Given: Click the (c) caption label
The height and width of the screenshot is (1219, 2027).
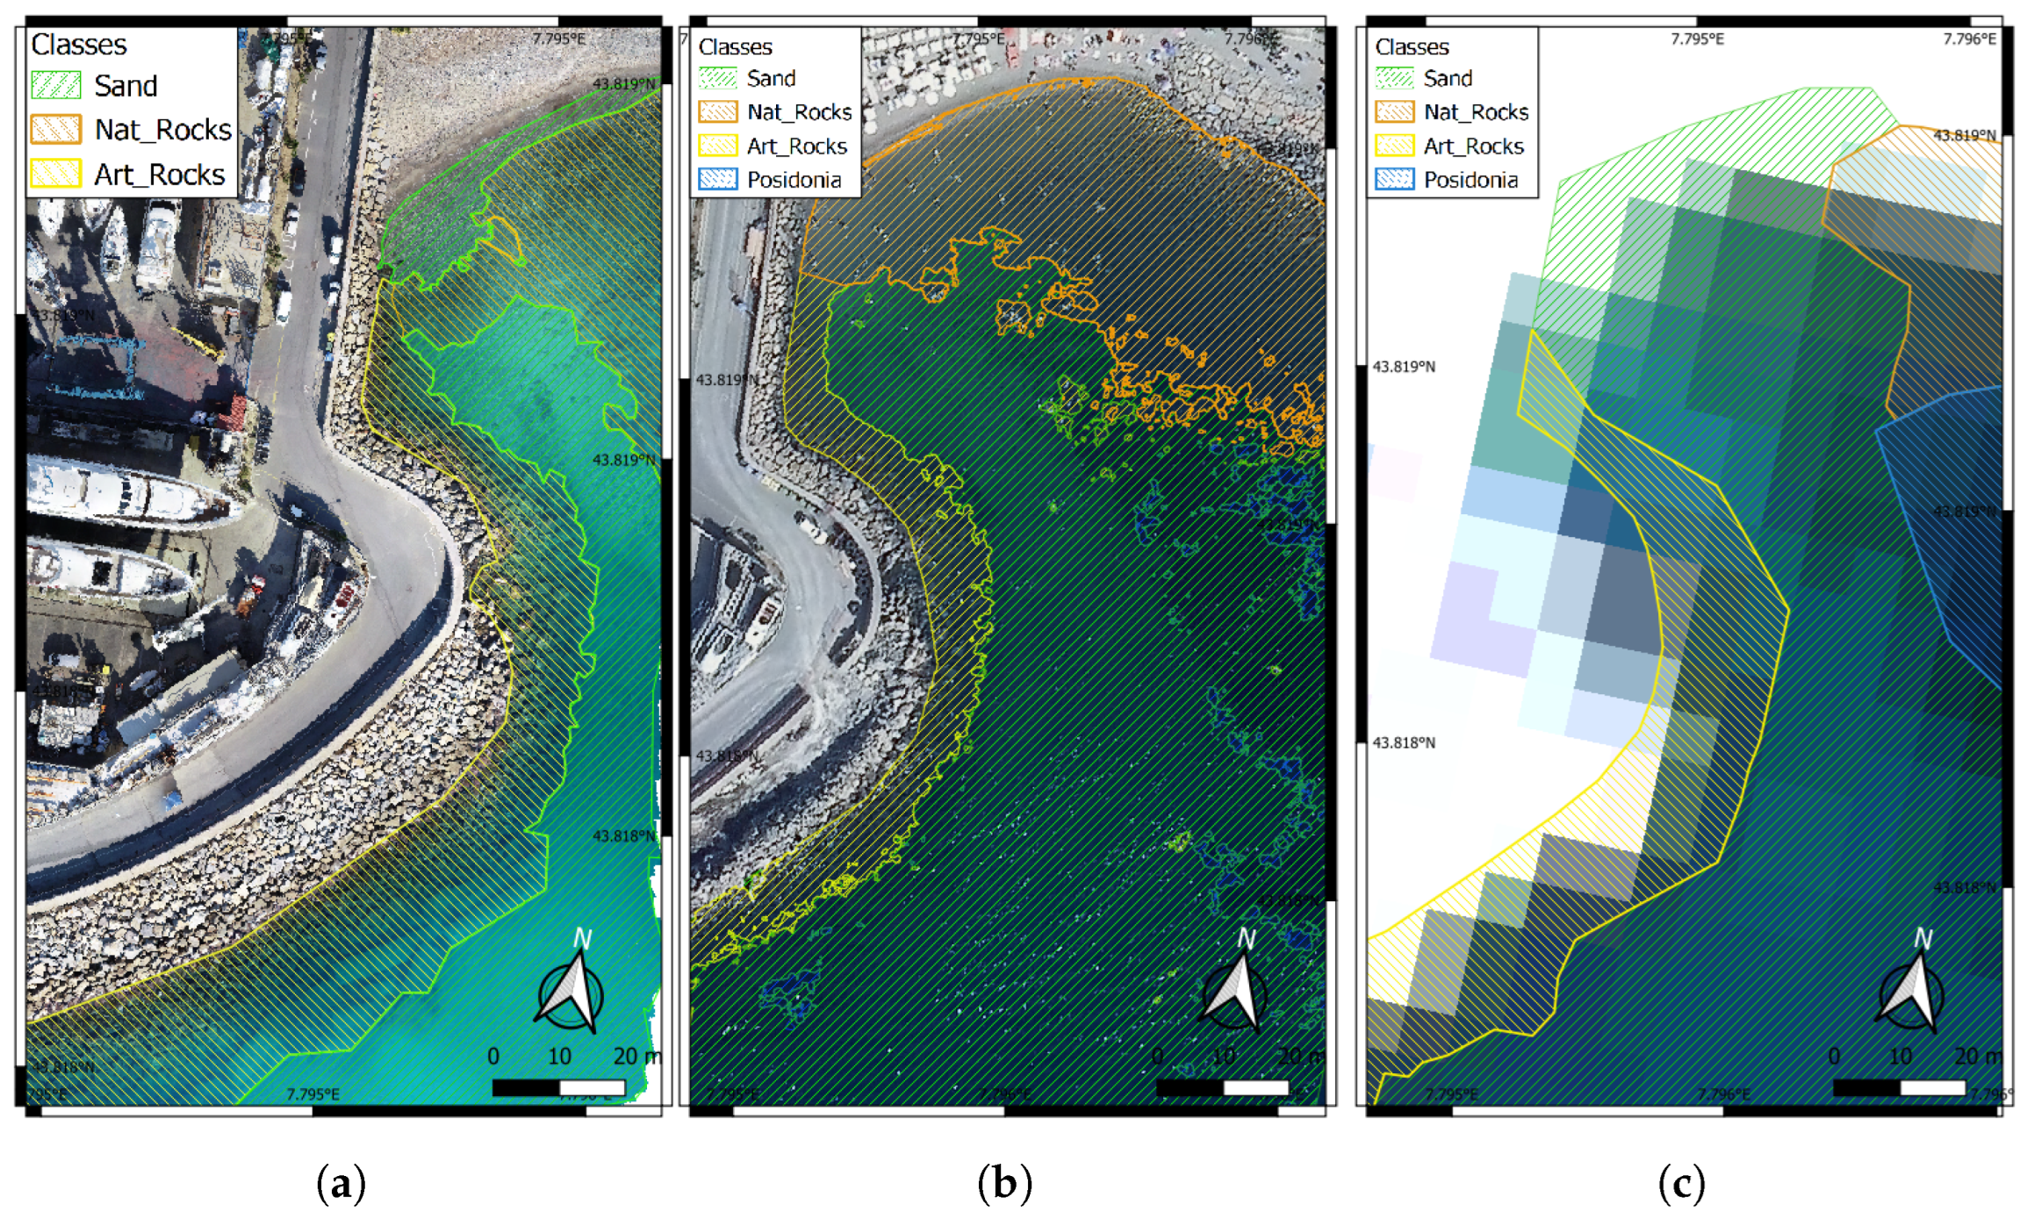Looking at the screenshot, I should click(x=1681, y=1184).
